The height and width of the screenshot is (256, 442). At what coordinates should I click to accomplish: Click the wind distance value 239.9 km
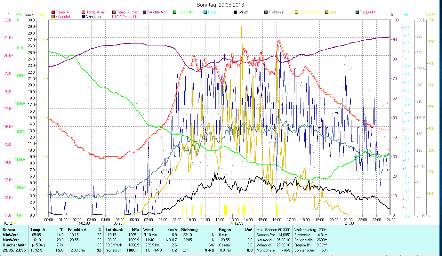click(152, 245)
